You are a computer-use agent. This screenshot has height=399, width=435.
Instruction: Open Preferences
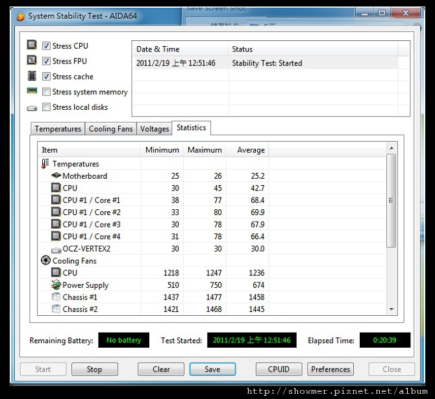(330, 369)
